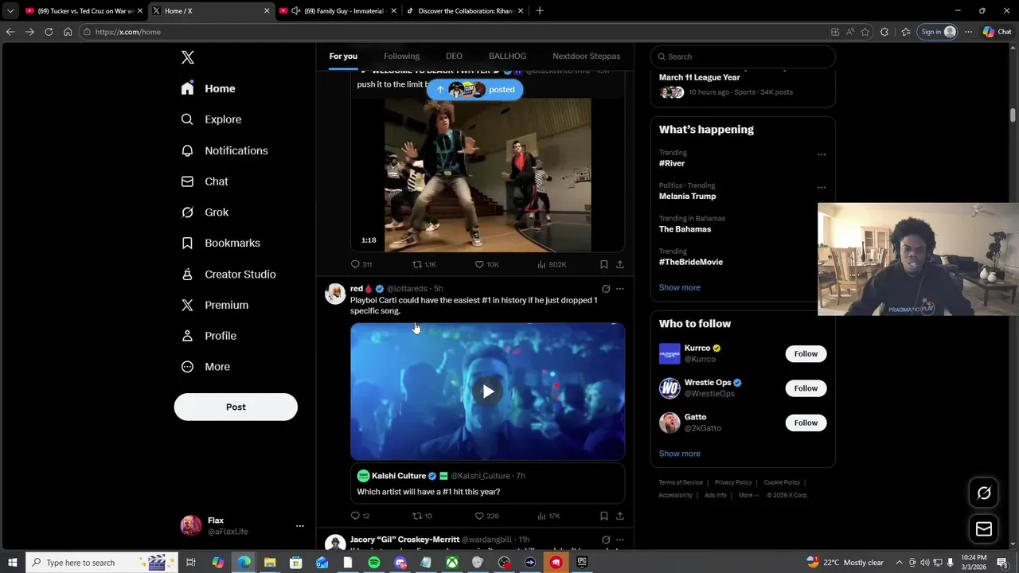1019x573 pixels.
Task: Open Creator Studio
Action: (x=228, y=274)
